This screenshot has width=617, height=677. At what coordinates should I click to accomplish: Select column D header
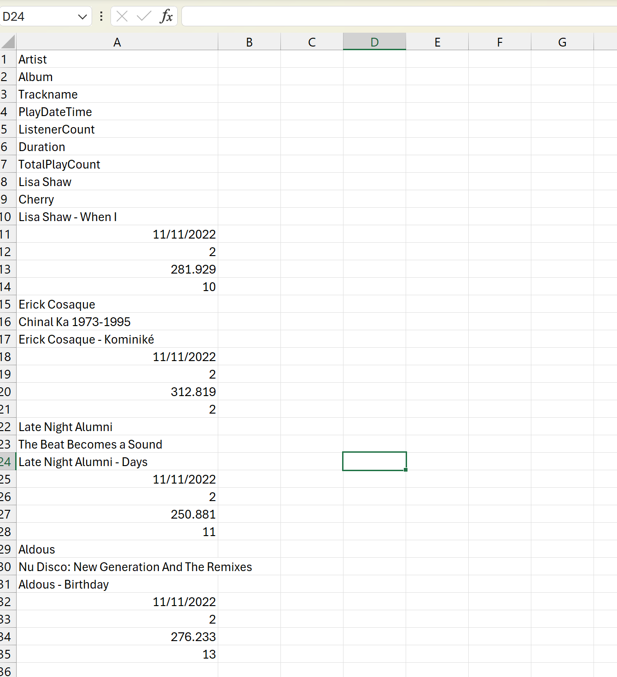(374, 42)
